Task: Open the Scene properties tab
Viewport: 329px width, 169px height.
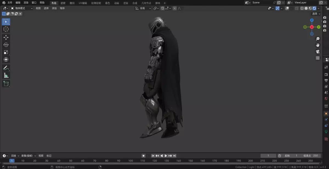Action: 326,92
